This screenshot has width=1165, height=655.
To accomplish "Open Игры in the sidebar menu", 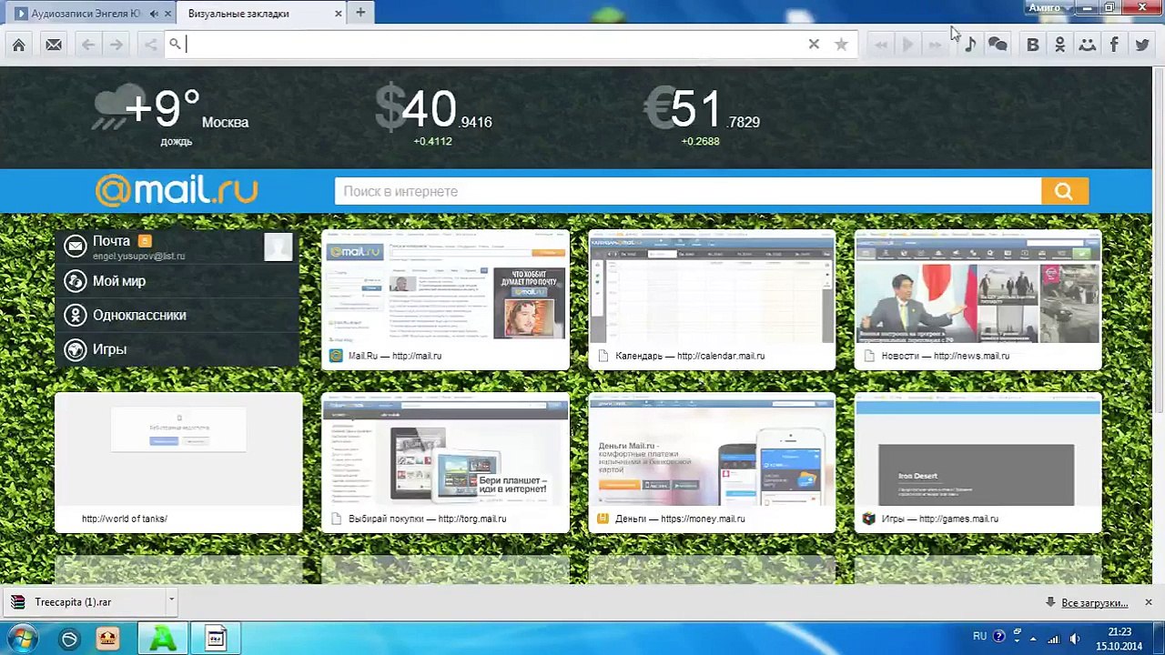I will [109, 349].
